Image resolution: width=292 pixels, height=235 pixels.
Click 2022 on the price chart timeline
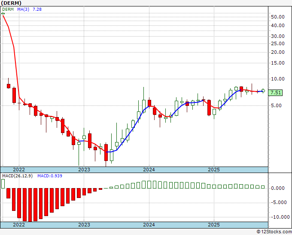(x=19, y=170)
